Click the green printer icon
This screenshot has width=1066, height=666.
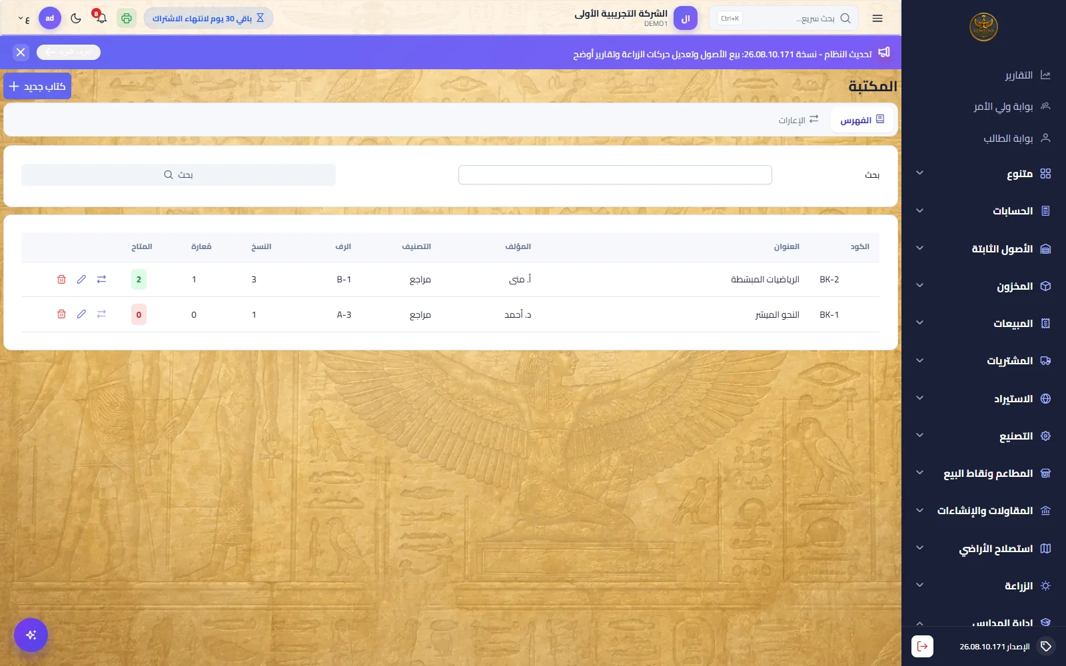(127, 19)
